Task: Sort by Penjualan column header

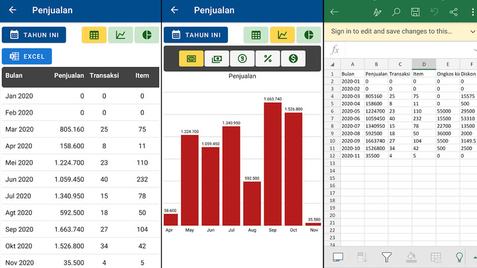Action: 69,75
